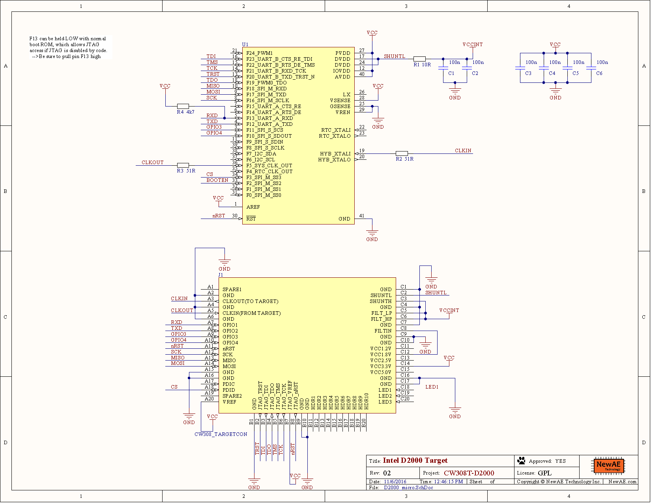This screenshot has height=503, width=651.
Task: Select capacitor C4 symbol
Action: (544, 69)
